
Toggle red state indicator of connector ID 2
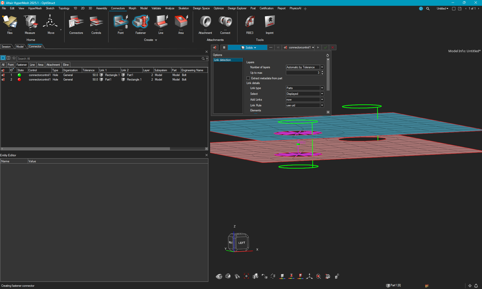tap(19, 80)
